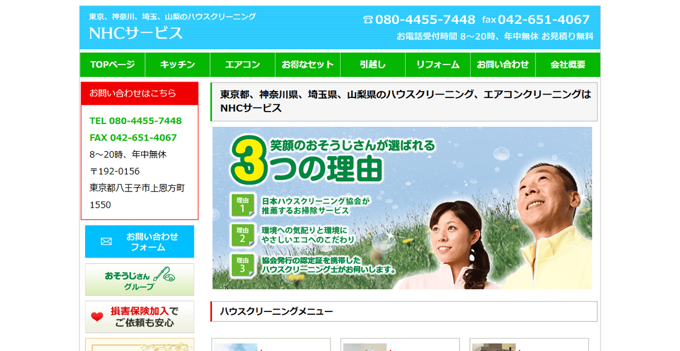
Task: Go to the キッチン menu page
Action: click(x=177, y=65)
